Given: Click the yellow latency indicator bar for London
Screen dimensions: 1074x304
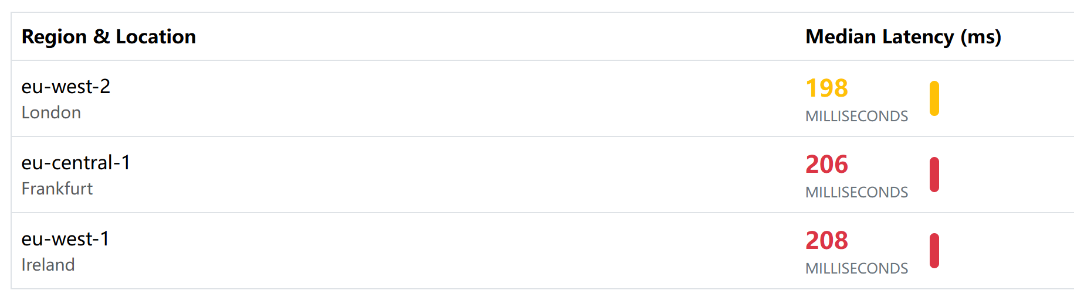Looking at the screenshot, I should (x=934, y=98).
